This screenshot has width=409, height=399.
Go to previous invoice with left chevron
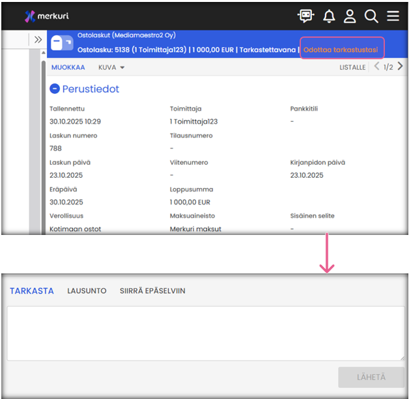(x=376, y=66)
